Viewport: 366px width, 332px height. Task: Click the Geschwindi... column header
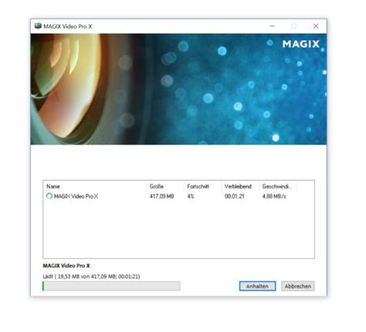(278, 186)
